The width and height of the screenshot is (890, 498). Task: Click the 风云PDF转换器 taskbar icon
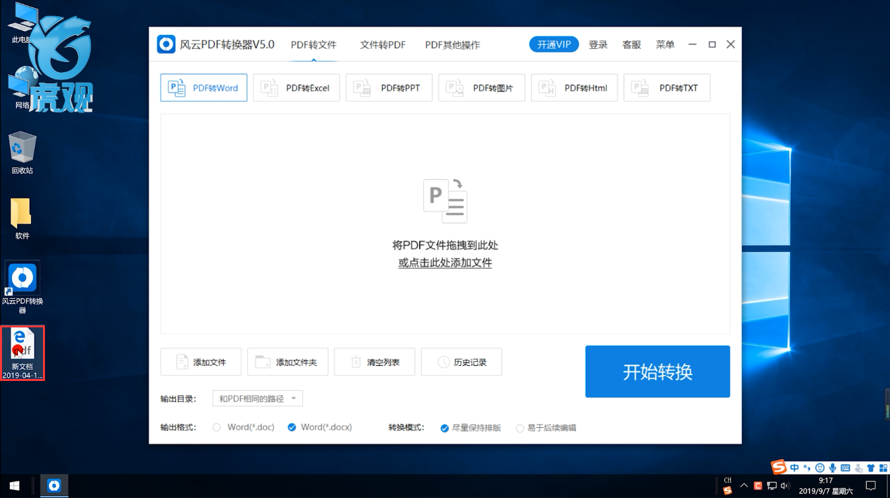click(x=54, y=485)
